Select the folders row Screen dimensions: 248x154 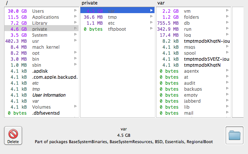tap(193, 17)
